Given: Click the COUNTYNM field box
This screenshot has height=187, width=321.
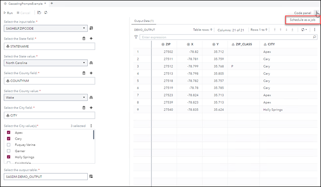Looking at the screenshot, I should 49,81.
